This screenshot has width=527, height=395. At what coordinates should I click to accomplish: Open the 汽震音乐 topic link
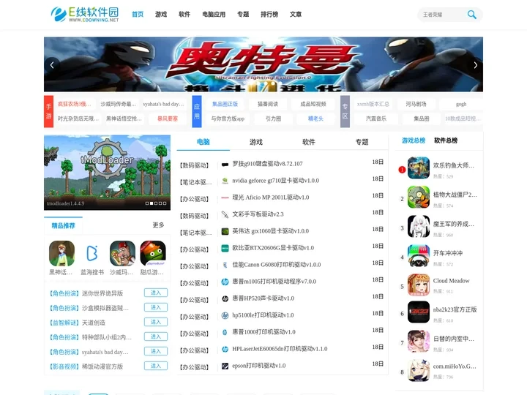point(375,118)
